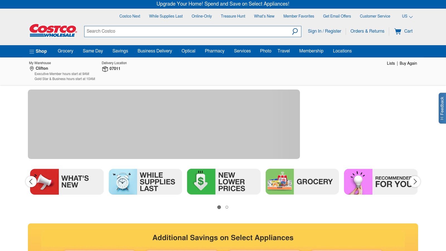Open the Feedback side tab
The image size is (446, 251).
tap(442, 108)
